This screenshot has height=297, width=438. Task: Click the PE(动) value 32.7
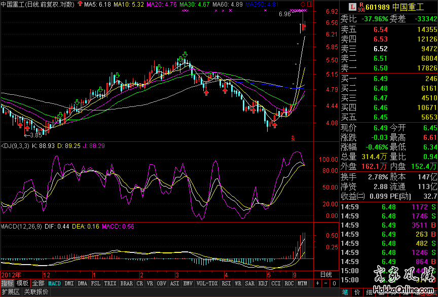(430, 196)
